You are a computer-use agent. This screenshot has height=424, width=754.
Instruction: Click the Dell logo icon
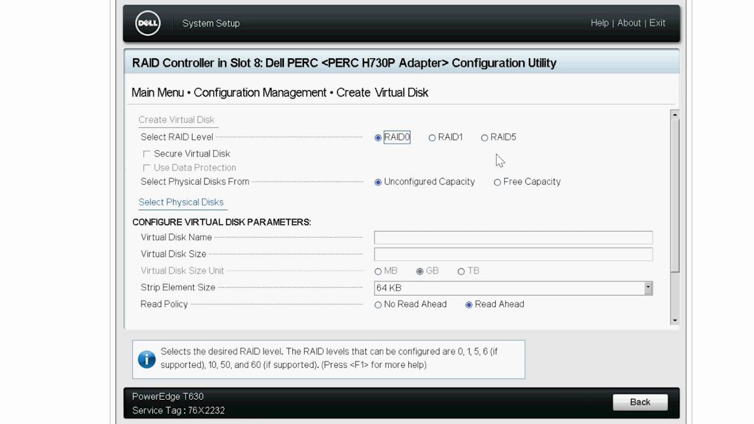coord(148,24)
